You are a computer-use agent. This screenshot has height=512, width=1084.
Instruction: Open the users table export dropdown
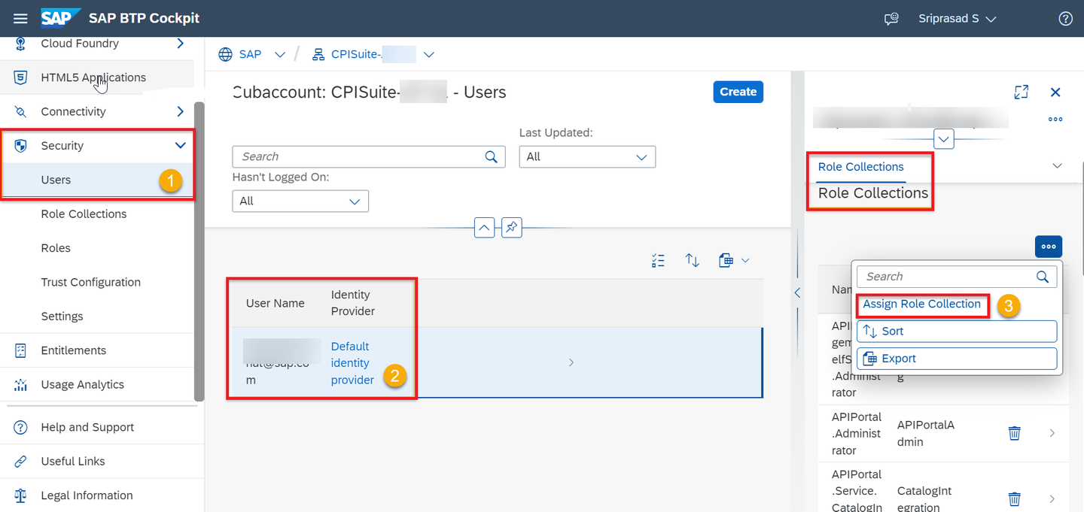point(733,260)
